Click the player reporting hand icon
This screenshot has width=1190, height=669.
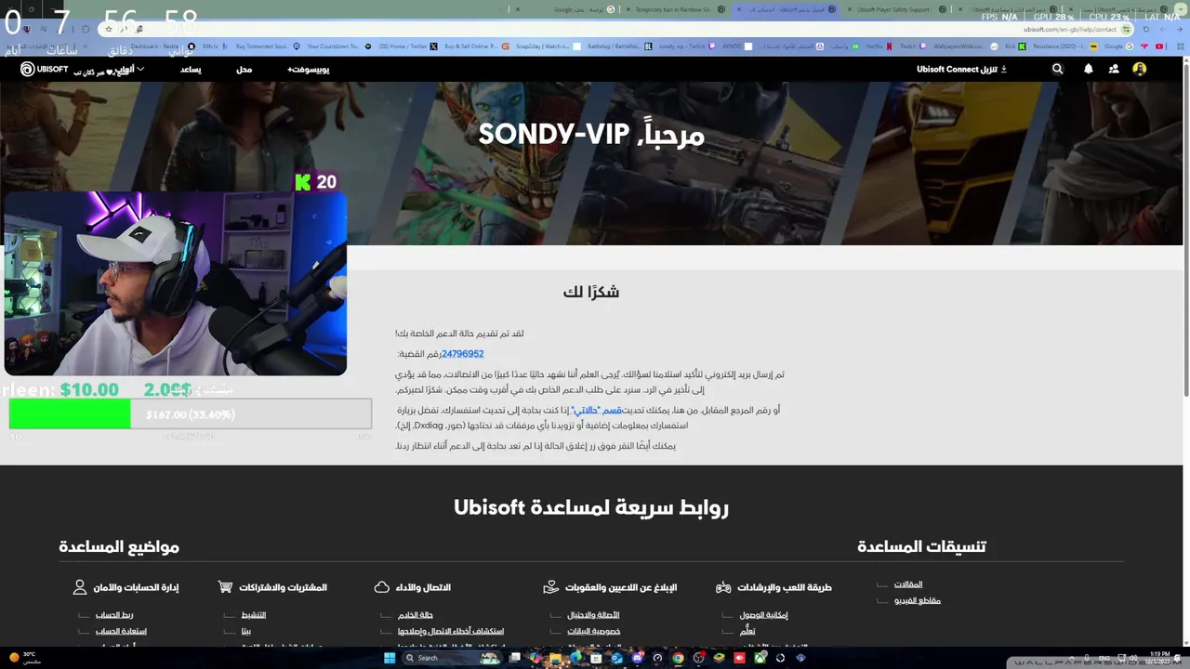(x=550, y=587)
